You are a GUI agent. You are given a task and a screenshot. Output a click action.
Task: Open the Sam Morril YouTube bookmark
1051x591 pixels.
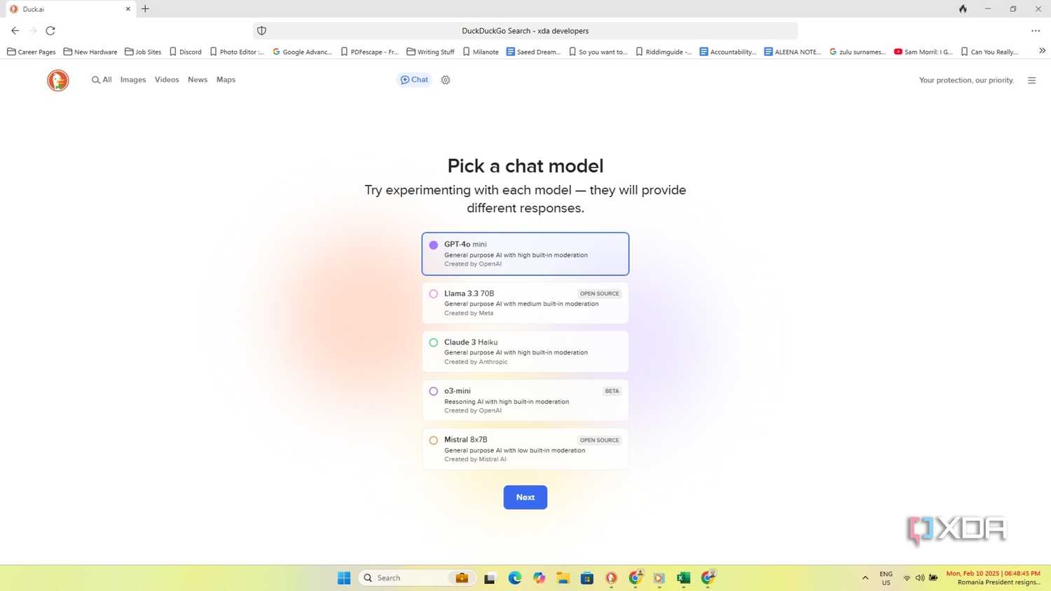[923, 52]
